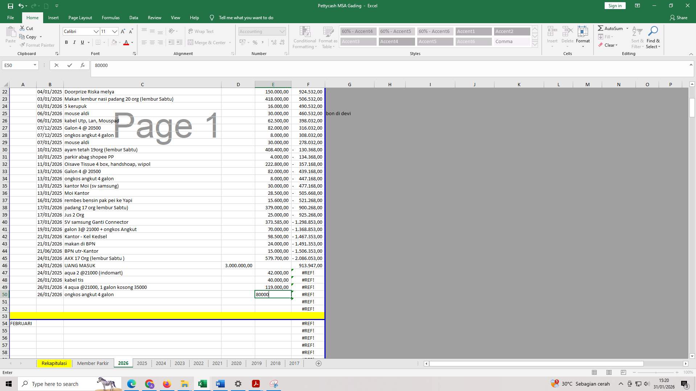Open Conditional Formatting options
The width and height of the screenshot is (696, 391).
click(x=304, y=37)
